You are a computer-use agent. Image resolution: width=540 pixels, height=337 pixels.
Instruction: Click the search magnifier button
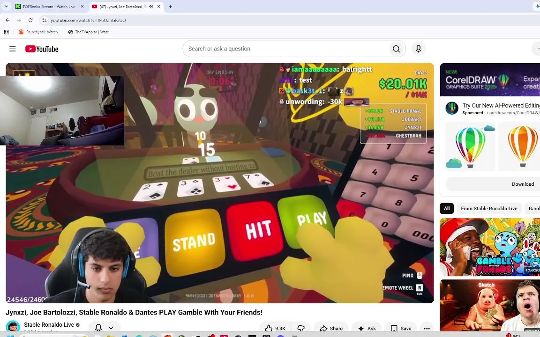pyautogui.click(x=397, y=49)
